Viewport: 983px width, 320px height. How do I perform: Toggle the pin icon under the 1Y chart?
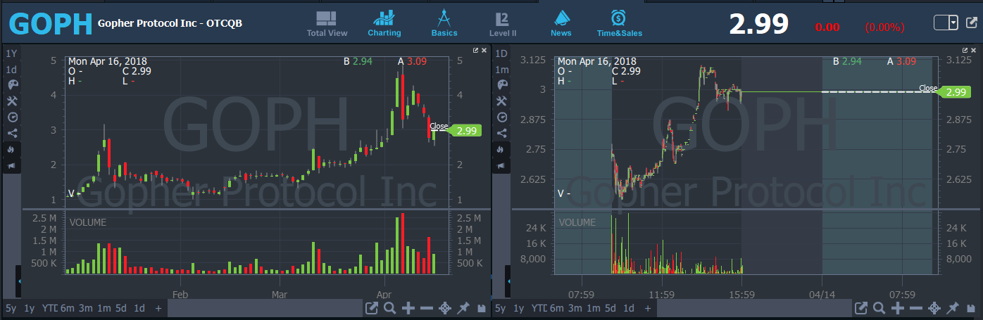click(463, 308)
